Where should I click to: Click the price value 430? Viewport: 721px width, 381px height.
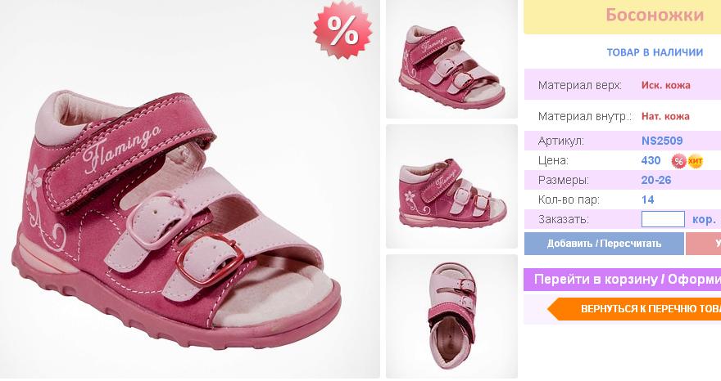click(x=651, y=161)
